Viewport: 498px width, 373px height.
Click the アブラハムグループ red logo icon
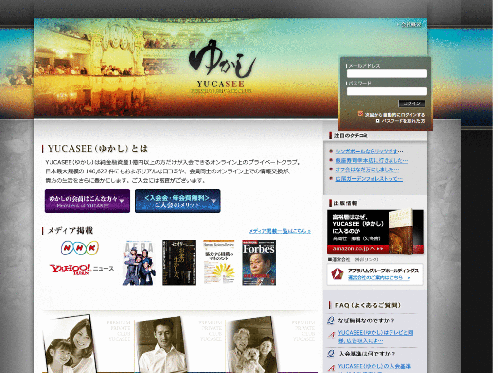(338, 274)
